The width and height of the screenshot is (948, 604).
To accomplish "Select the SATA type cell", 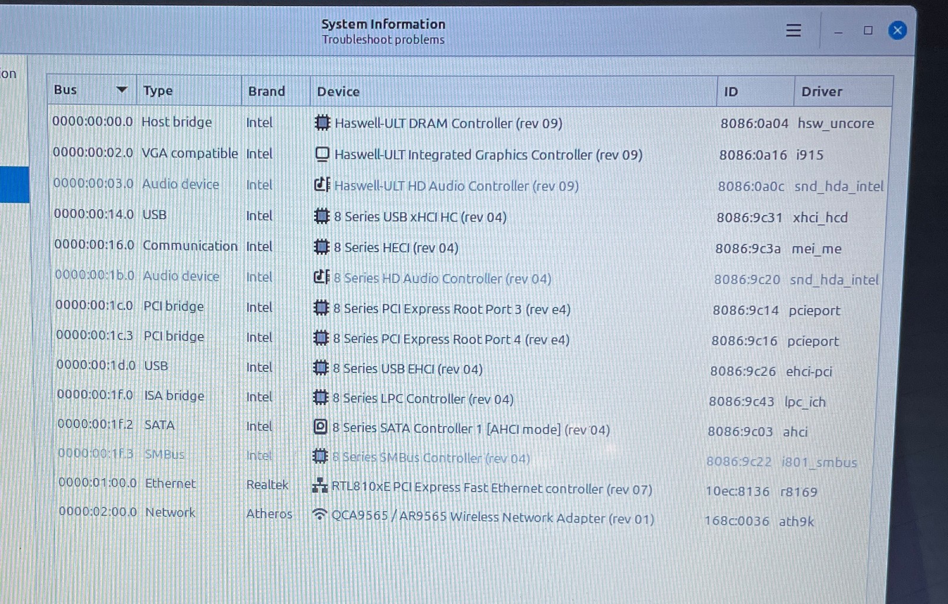I will click(x=159, y=425).
